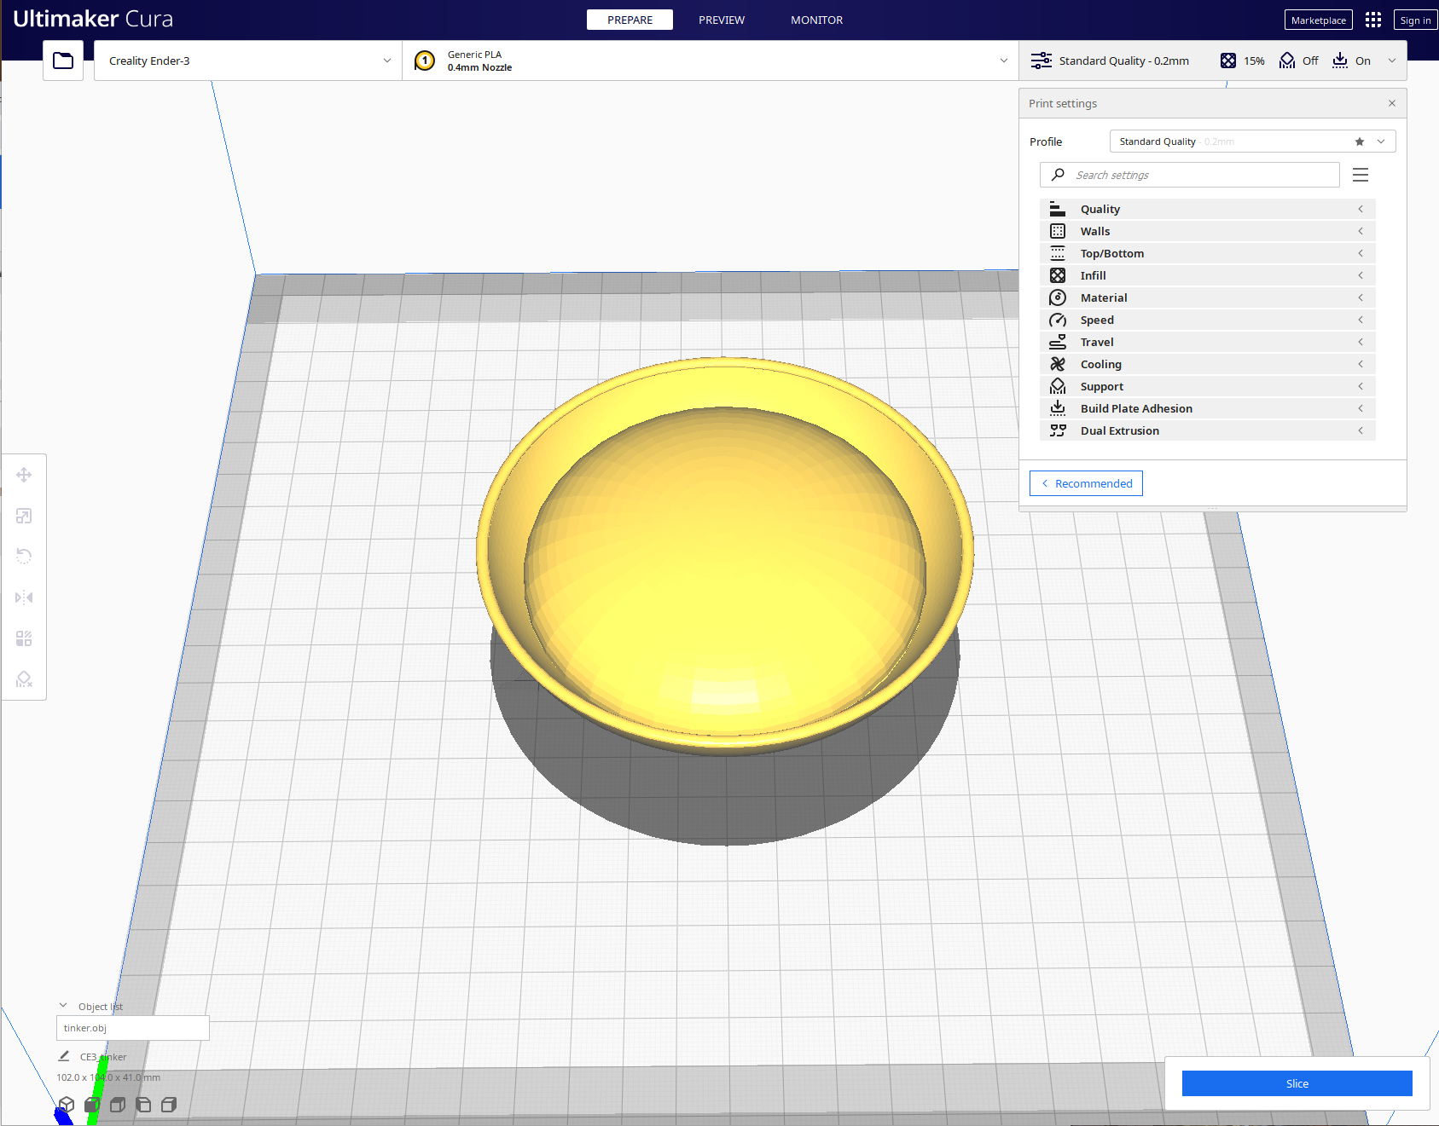The width and height of the screenshot is (1439, 1126).
Task: Click the CE3_tinker job name
Action: [103, 1057]
